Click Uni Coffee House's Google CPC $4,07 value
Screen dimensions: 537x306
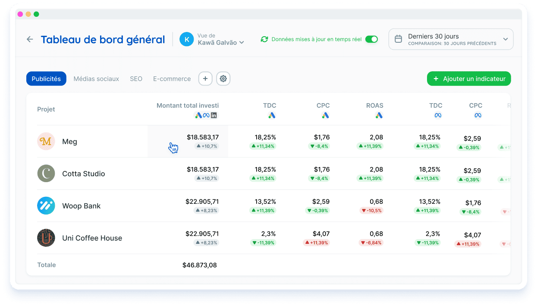[x=321, y=233]
